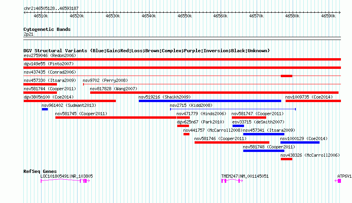Click the 46560k ruler tick label
The image size is (352, 203).
pos(220,16)
